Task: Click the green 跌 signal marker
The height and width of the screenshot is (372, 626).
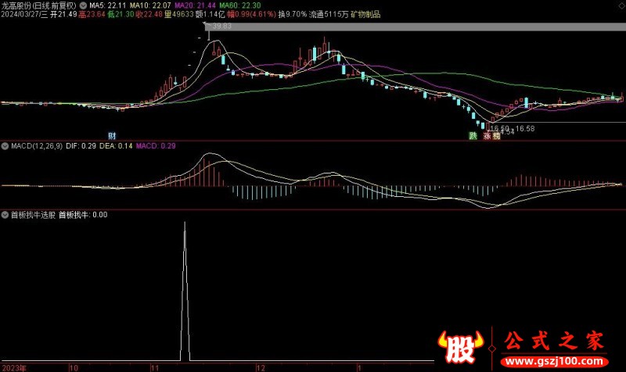Action: 473,135
